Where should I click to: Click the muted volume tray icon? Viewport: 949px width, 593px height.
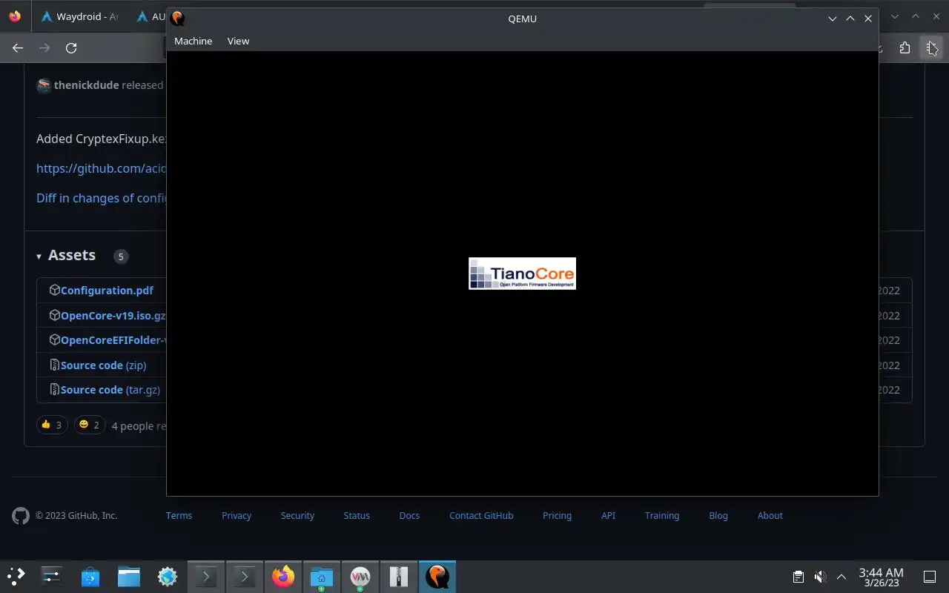coord(820,577)
